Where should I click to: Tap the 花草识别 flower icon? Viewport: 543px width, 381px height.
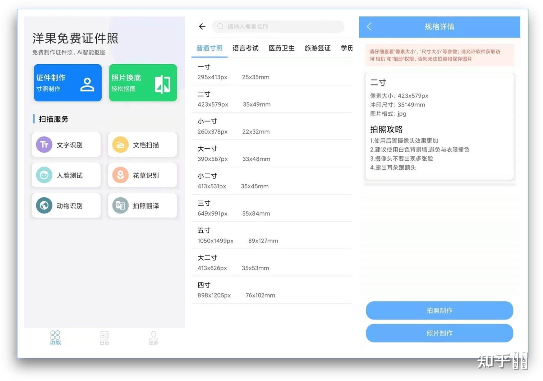120,175
